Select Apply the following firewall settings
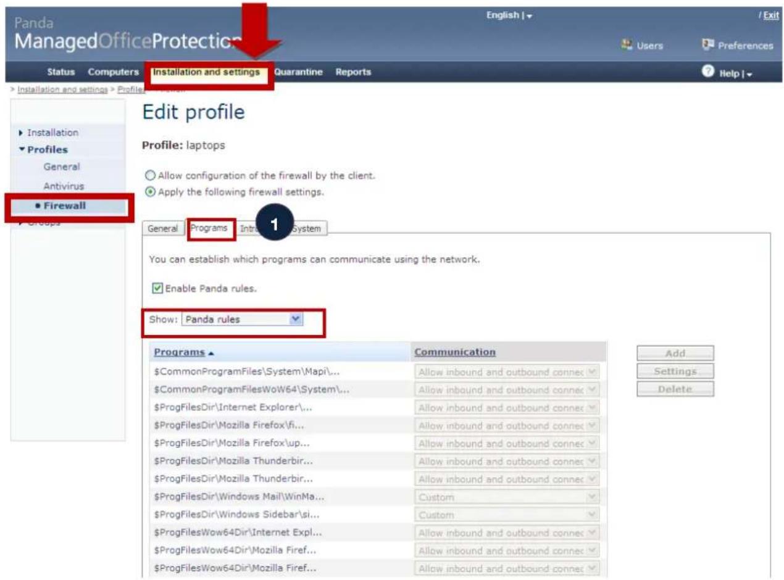784x580 pixels. (x=149, y=192)
